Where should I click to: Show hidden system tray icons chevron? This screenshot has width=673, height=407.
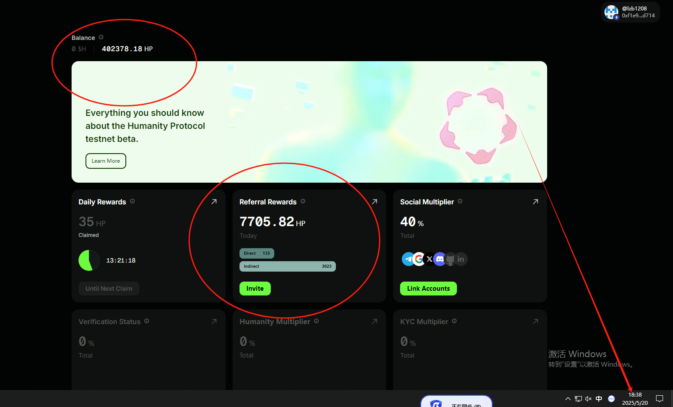point(568,399)
